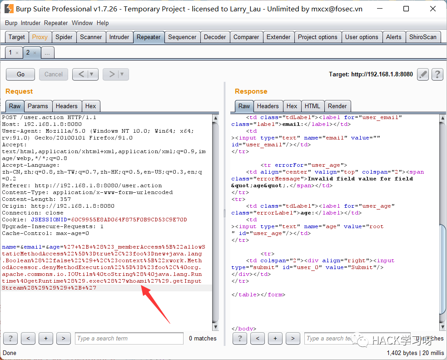Switch to the Comparer tab
The width and height of the screenshot is (447, 360).
coord(246,37)
